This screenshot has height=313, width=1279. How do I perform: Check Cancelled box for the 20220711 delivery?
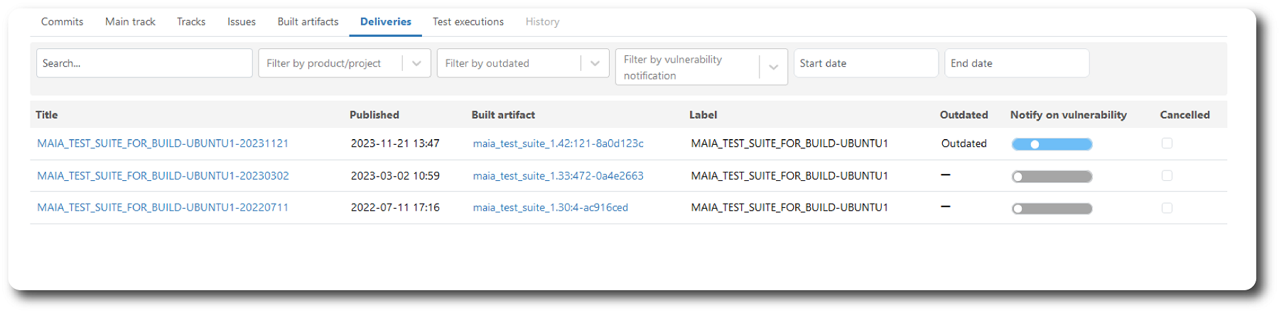1167,208
